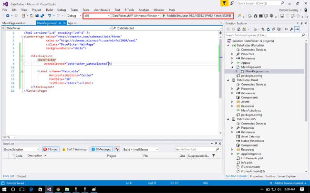Toggle the 0 Messages filter button

[x=101, y=149]
